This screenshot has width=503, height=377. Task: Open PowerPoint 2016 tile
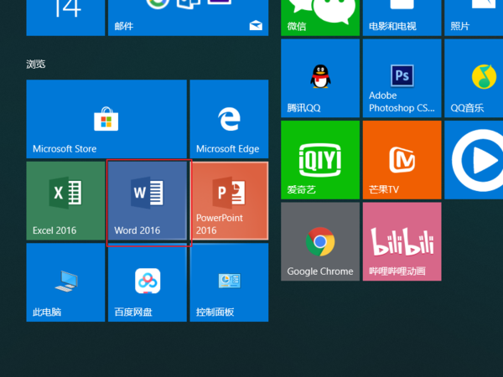coord(229,201)
